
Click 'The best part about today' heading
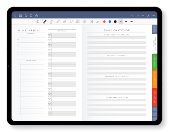(117, 97)
